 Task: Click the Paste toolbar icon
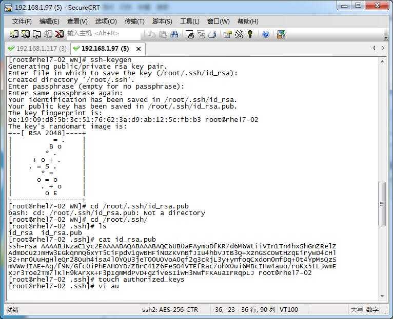point(163,34)
